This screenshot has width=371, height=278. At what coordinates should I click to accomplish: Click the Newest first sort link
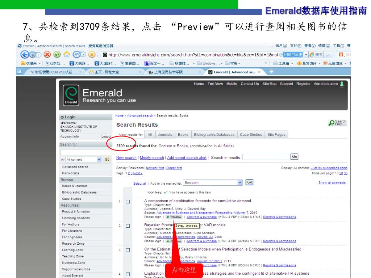point(155,168)
